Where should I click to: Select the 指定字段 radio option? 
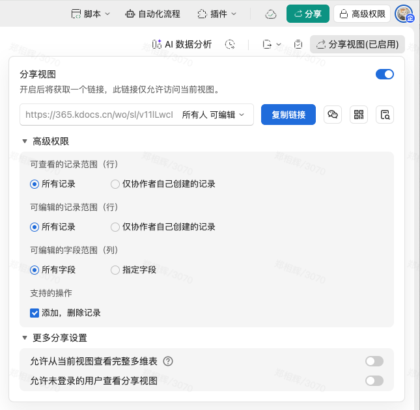pos(115,270)
